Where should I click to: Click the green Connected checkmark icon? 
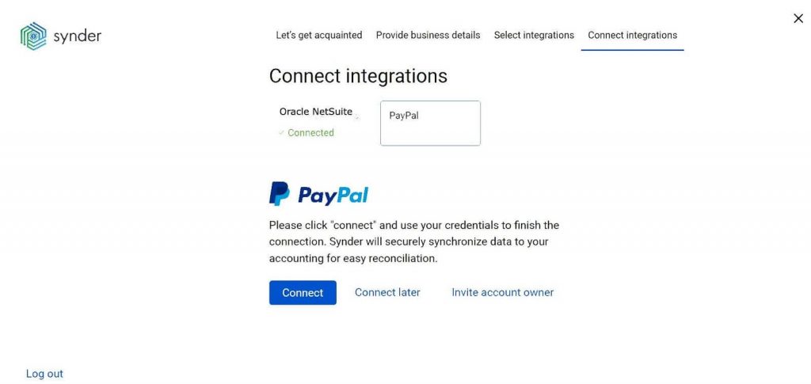[x=281, y=133]
